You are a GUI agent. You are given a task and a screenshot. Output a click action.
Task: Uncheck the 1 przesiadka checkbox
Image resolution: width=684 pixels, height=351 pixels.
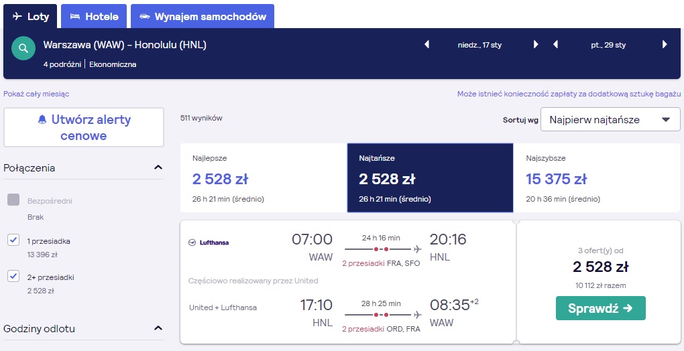tap(13, 240)
